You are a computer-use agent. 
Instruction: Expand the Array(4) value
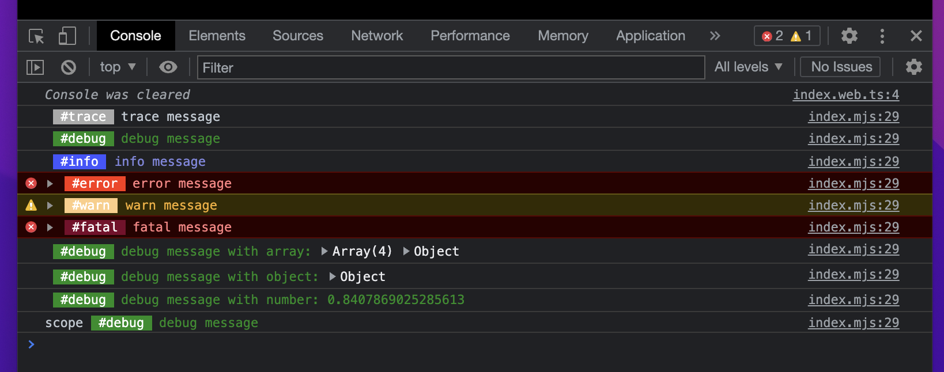point(325,251)
